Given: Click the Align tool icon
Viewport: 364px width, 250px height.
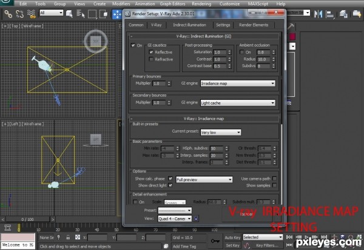Looking at the screenshot, I should (329, 14).
